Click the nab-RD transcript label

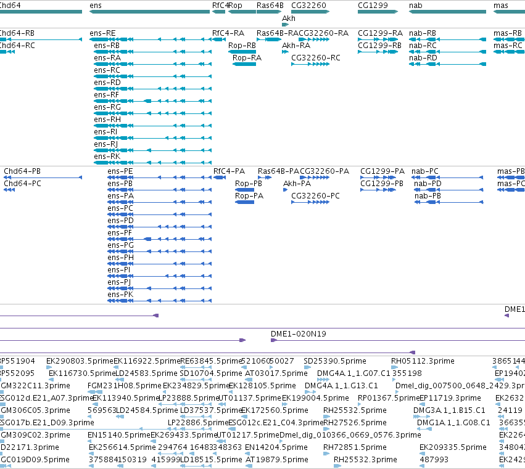click(423, 58)
